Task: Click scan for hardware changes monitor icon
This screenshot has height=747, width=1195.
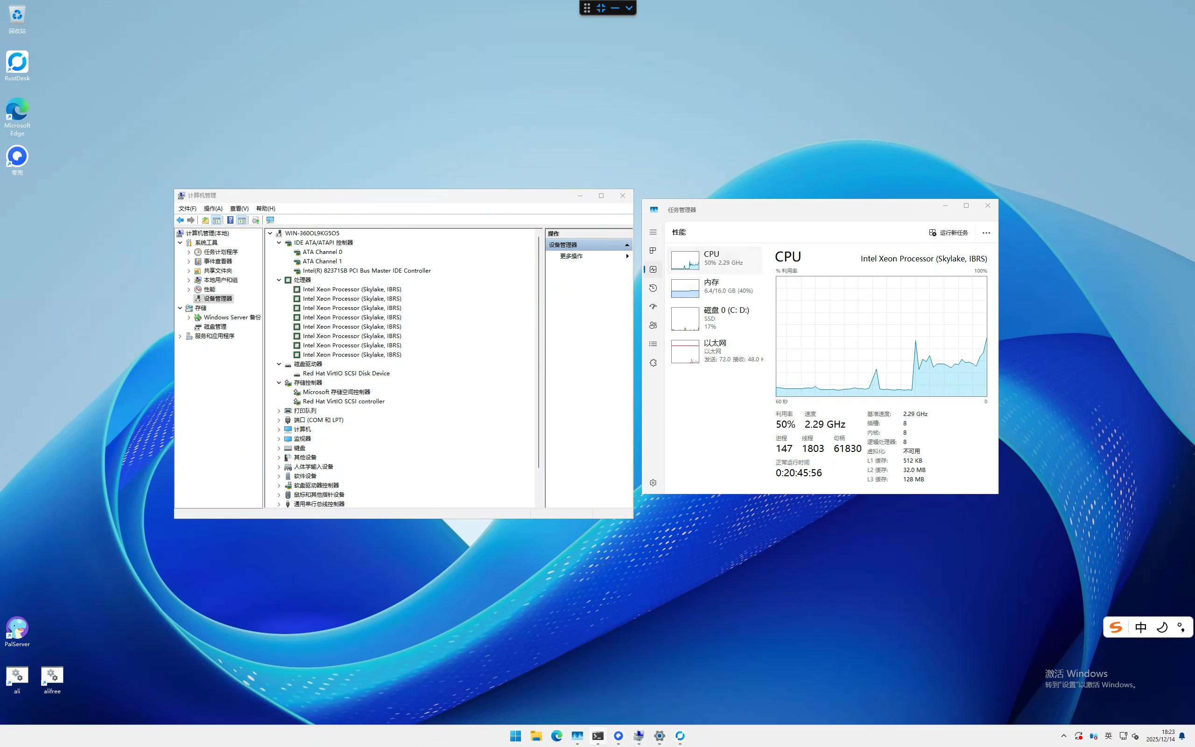Action: click(270, 220)
